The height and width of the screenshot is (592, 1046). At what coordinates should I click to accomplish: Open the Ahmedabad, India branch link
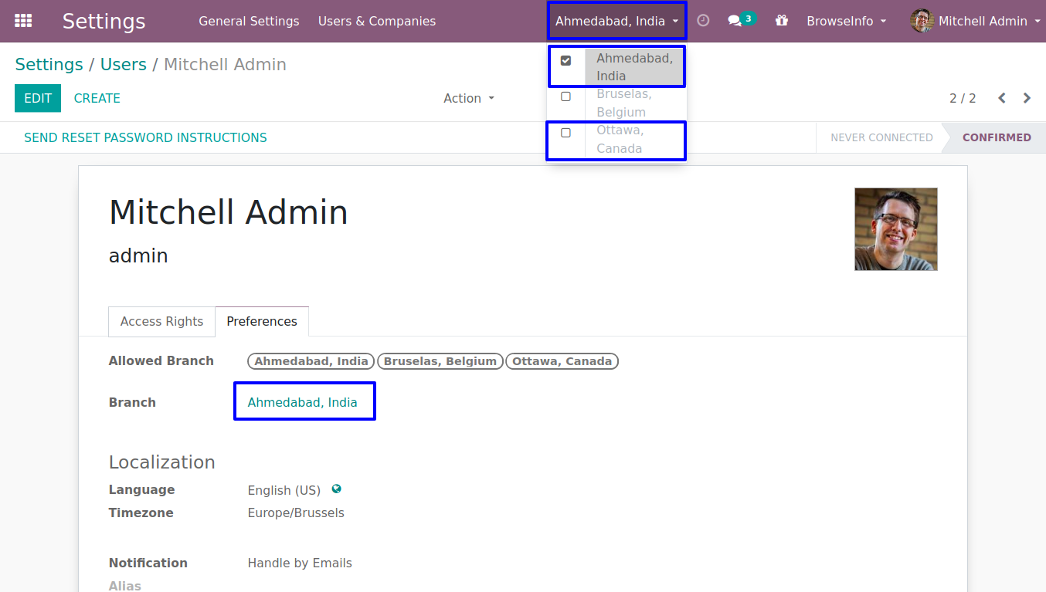click(x=302, y=402)
